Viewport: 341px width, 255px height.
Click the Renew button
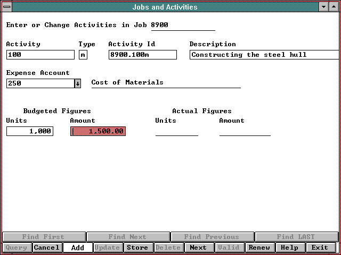point(259,248)
